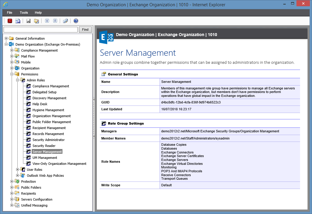
Task: Click the document search toolbar icon
Action: 65,21
